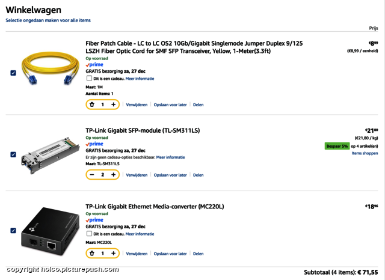This screenshot has width=385, height=280.
Task: Increase Fiber Patch Cable quantity with plus
Action: click(x=113, y=105)
